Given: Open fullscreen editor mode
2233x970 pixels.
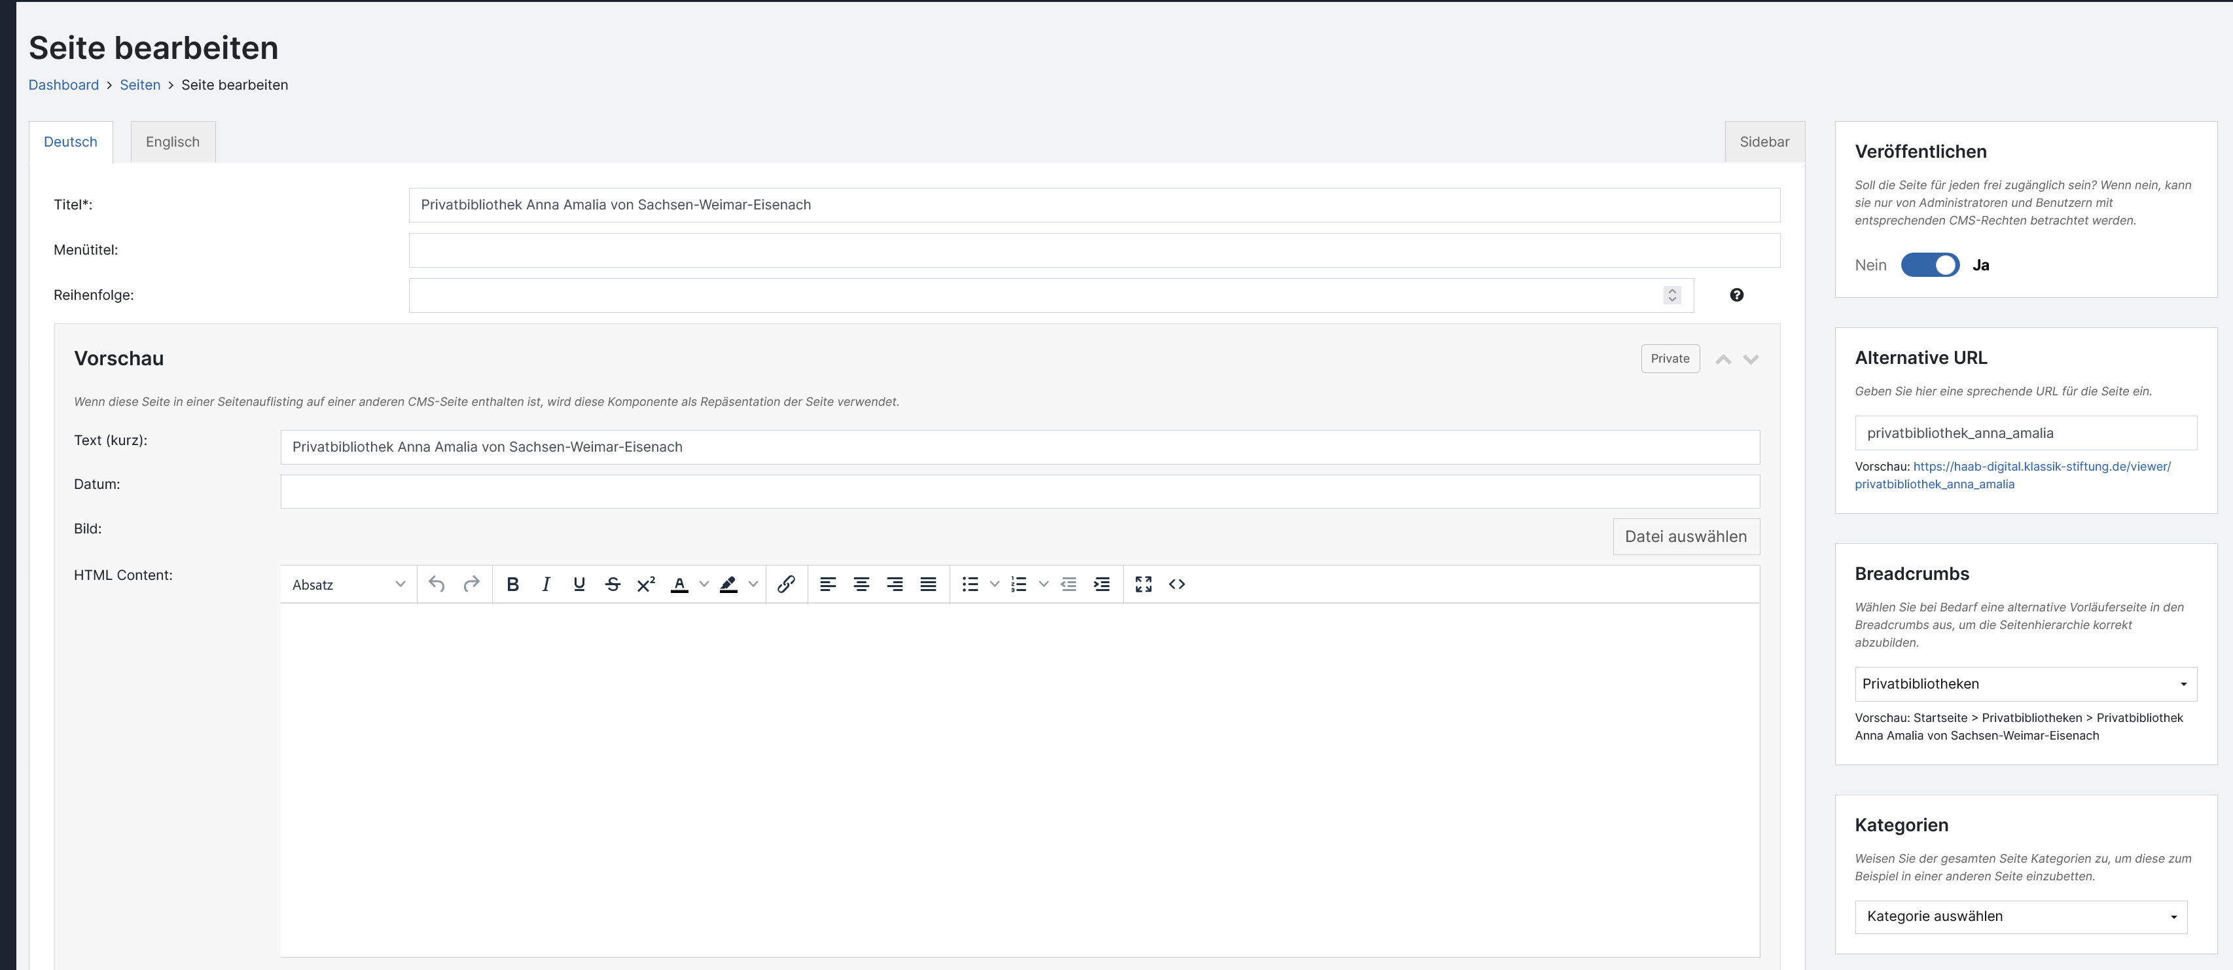Looking at the screenshot, I should (x=1143, y=584).
